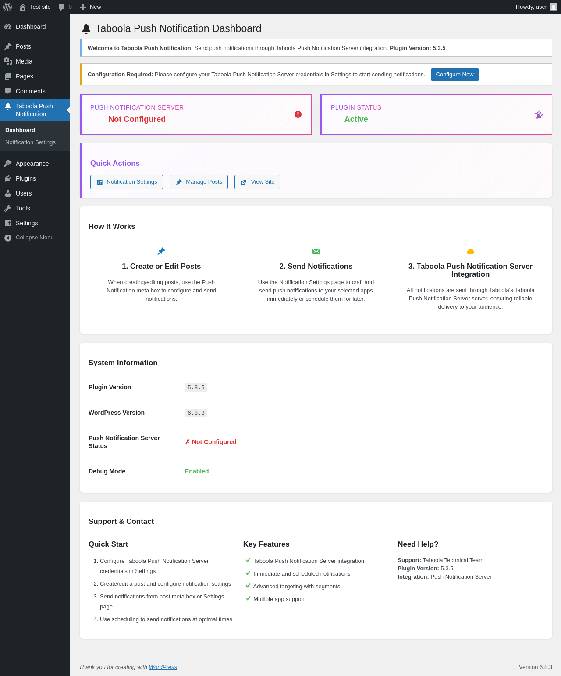Click the Tools wrench icon in sidebar

coord(8,208)
